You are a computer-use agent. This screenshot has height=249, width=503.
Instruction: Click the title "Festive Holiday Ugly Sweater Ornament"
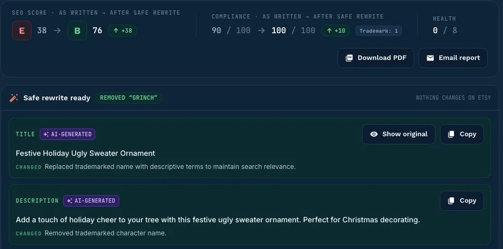pos(85,154)
